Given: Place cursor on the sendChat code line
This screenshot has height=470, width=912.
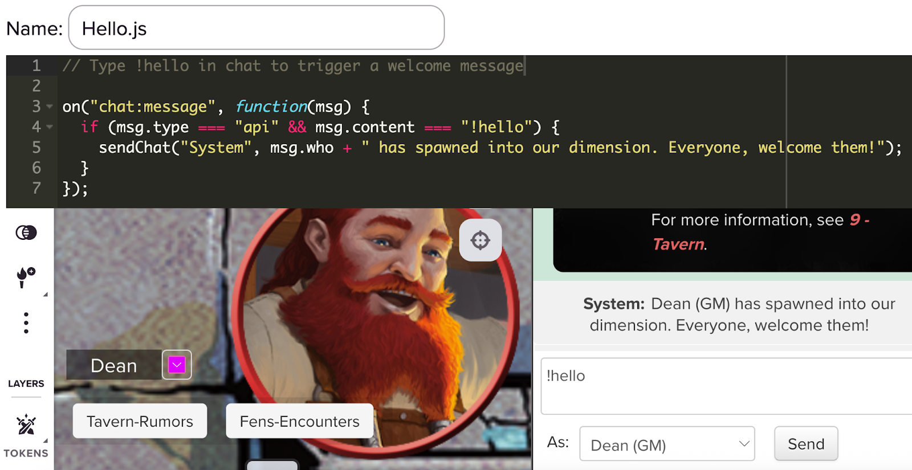Looking at the screenshot, I should (x=456, y=148).
